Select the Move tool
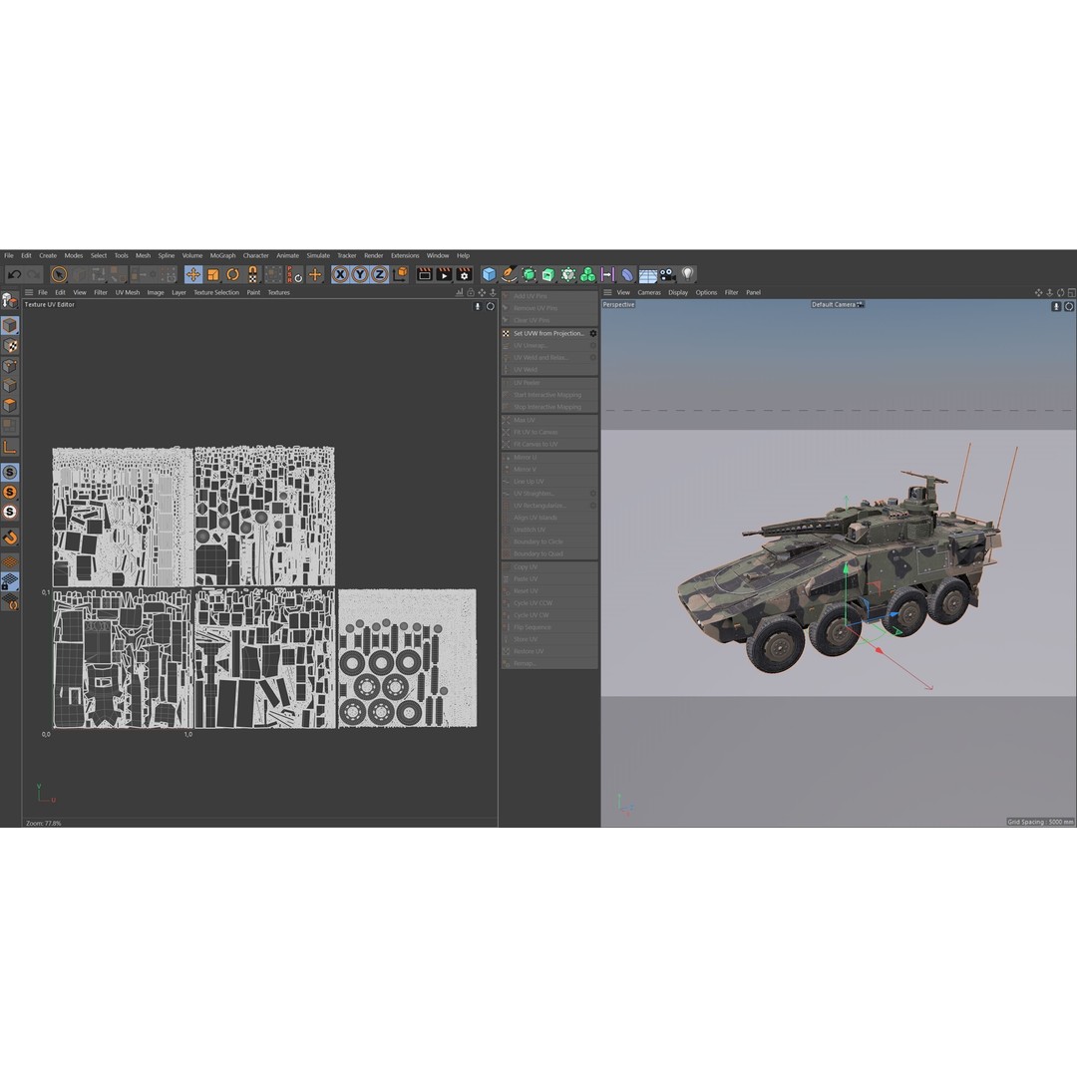 (x=192, y=274)
